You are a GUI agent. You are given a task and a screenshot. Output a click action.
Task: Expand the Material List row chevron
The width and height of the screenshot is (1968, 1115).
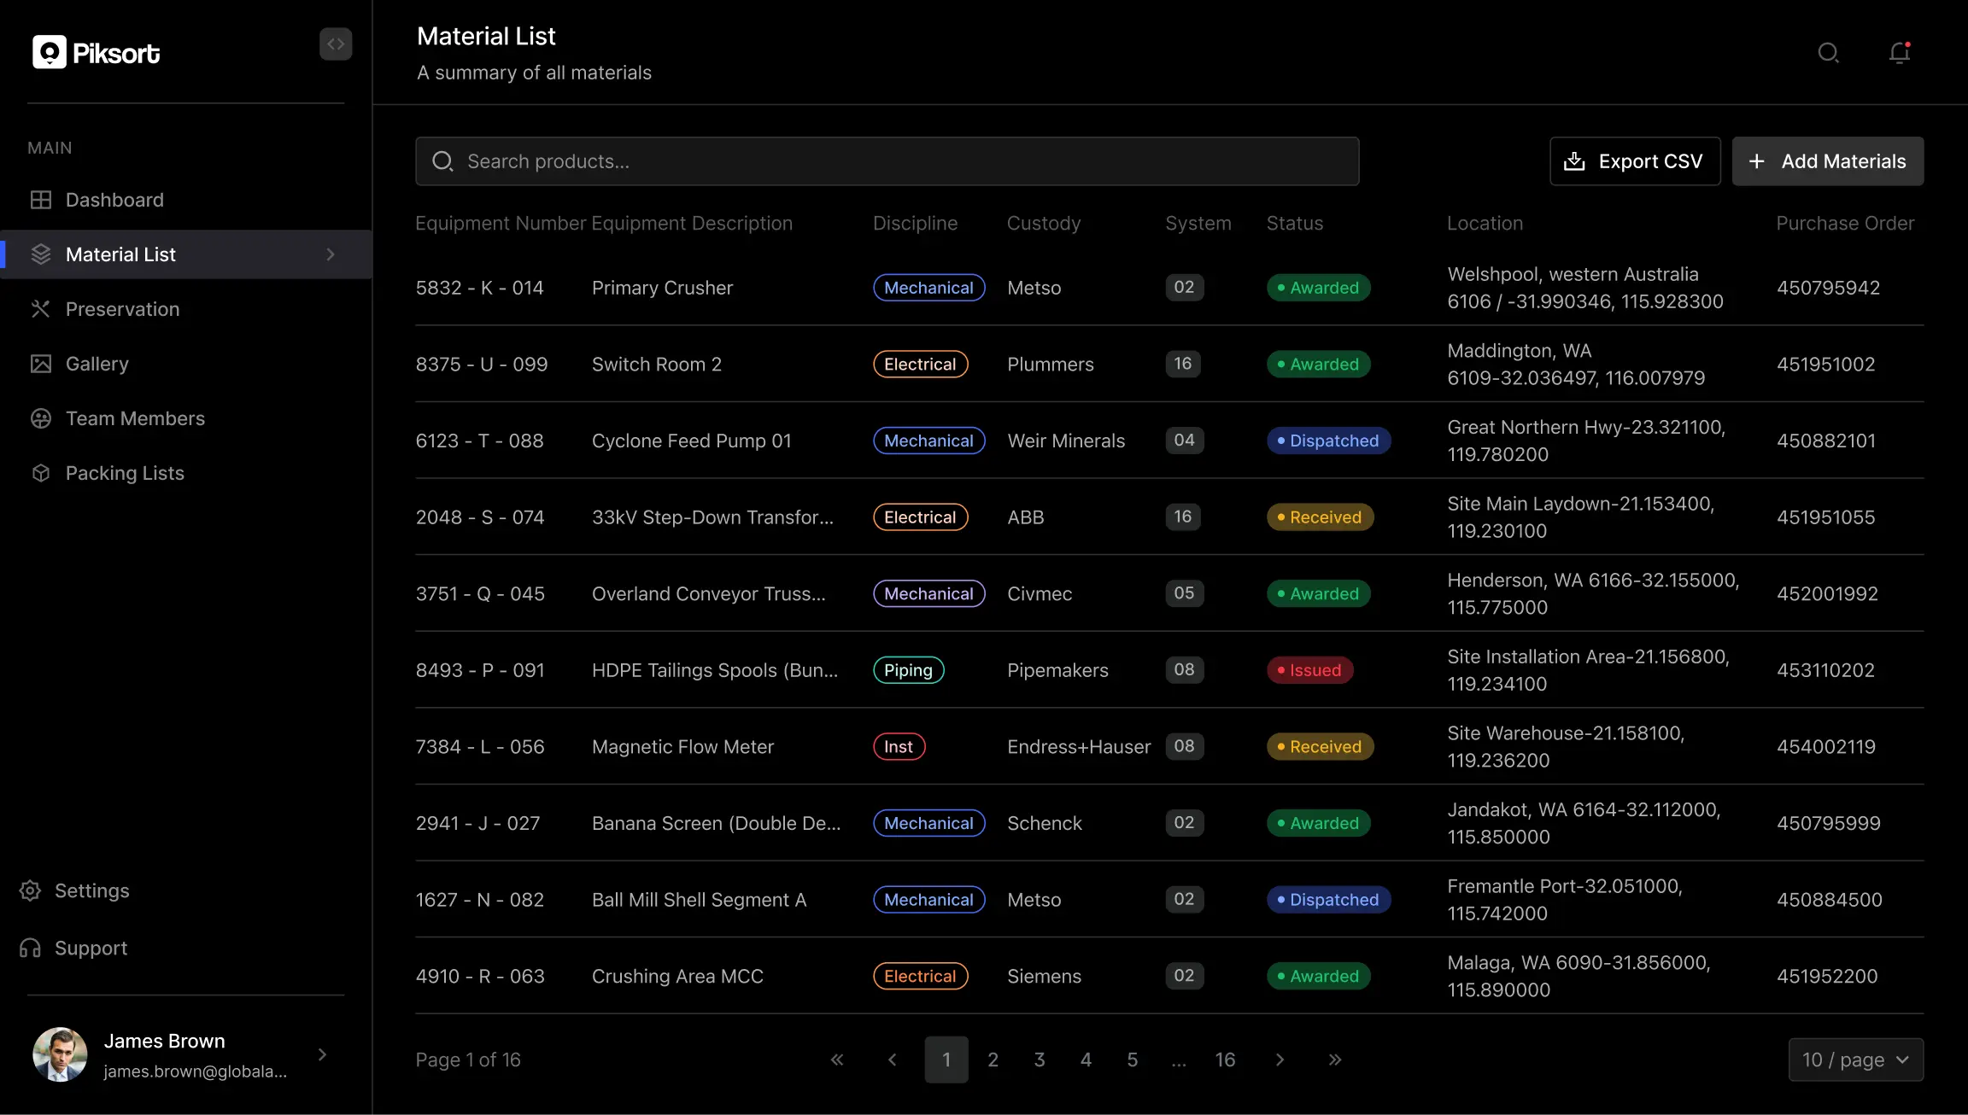(x=331, y=254)
